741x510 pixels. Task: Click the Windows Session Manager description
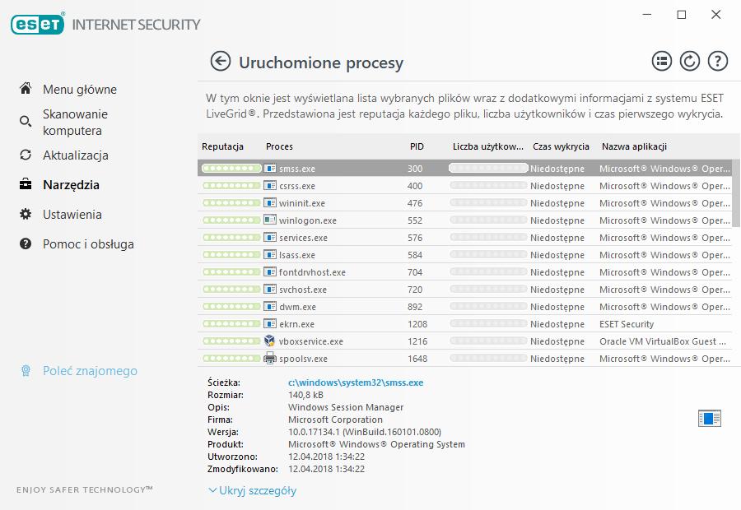346,407
